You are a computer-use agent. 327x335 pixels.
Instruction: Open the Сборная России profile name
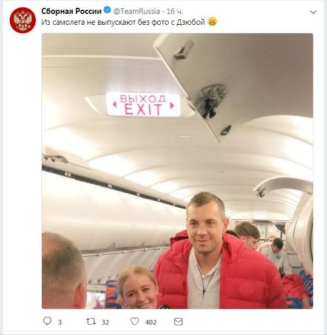[x=71, y=11]
